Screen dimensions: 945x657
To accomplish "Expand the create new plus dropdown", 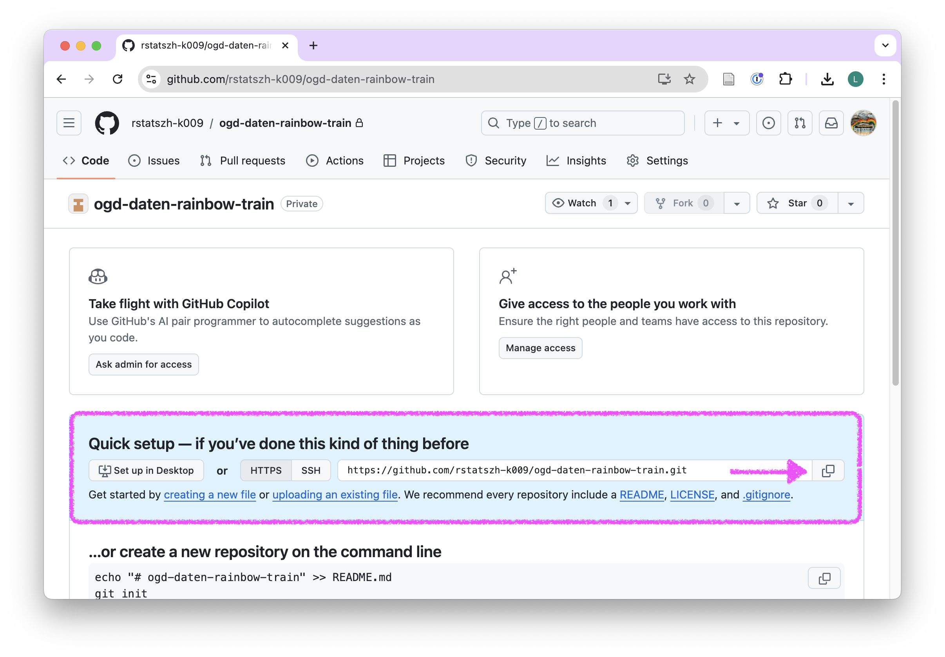I will click(726, 123).
